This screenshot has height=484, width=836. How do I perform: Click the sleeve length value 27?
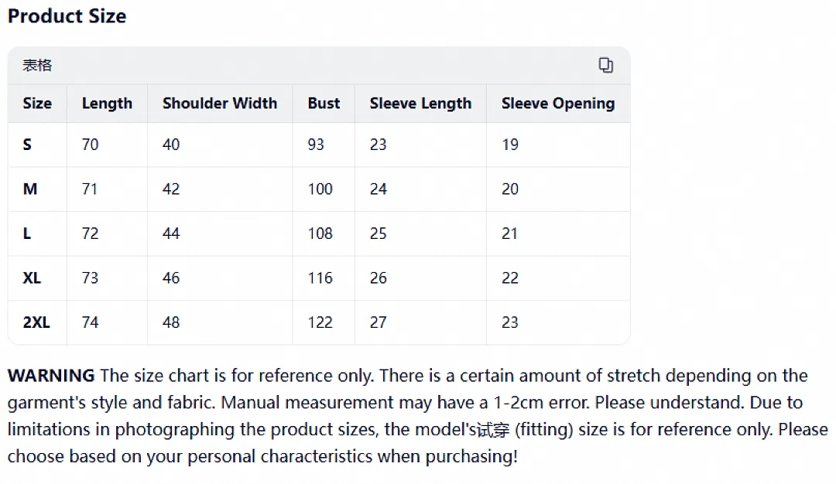pos(378,322)
